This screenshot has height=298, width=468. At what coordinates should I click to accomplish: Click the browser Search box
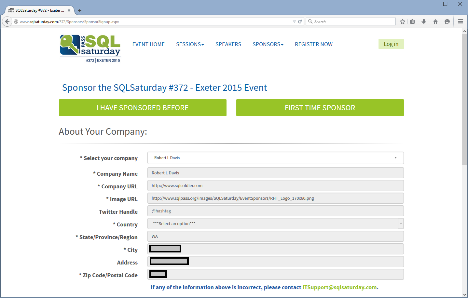click(x=351, y=21)
